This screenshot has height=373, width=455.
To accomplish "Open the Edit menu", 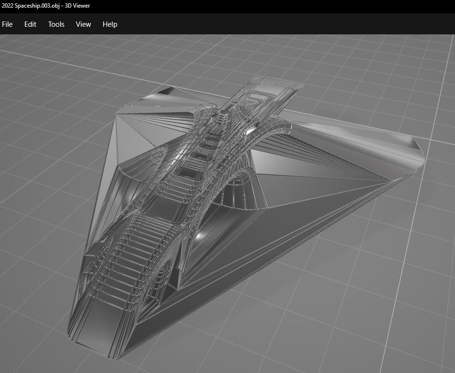I will tap(30, 24).
